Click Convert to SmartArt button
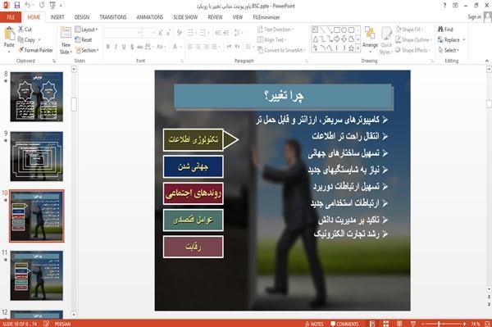Viewport: 492px width, 327px height. (280, 50)
